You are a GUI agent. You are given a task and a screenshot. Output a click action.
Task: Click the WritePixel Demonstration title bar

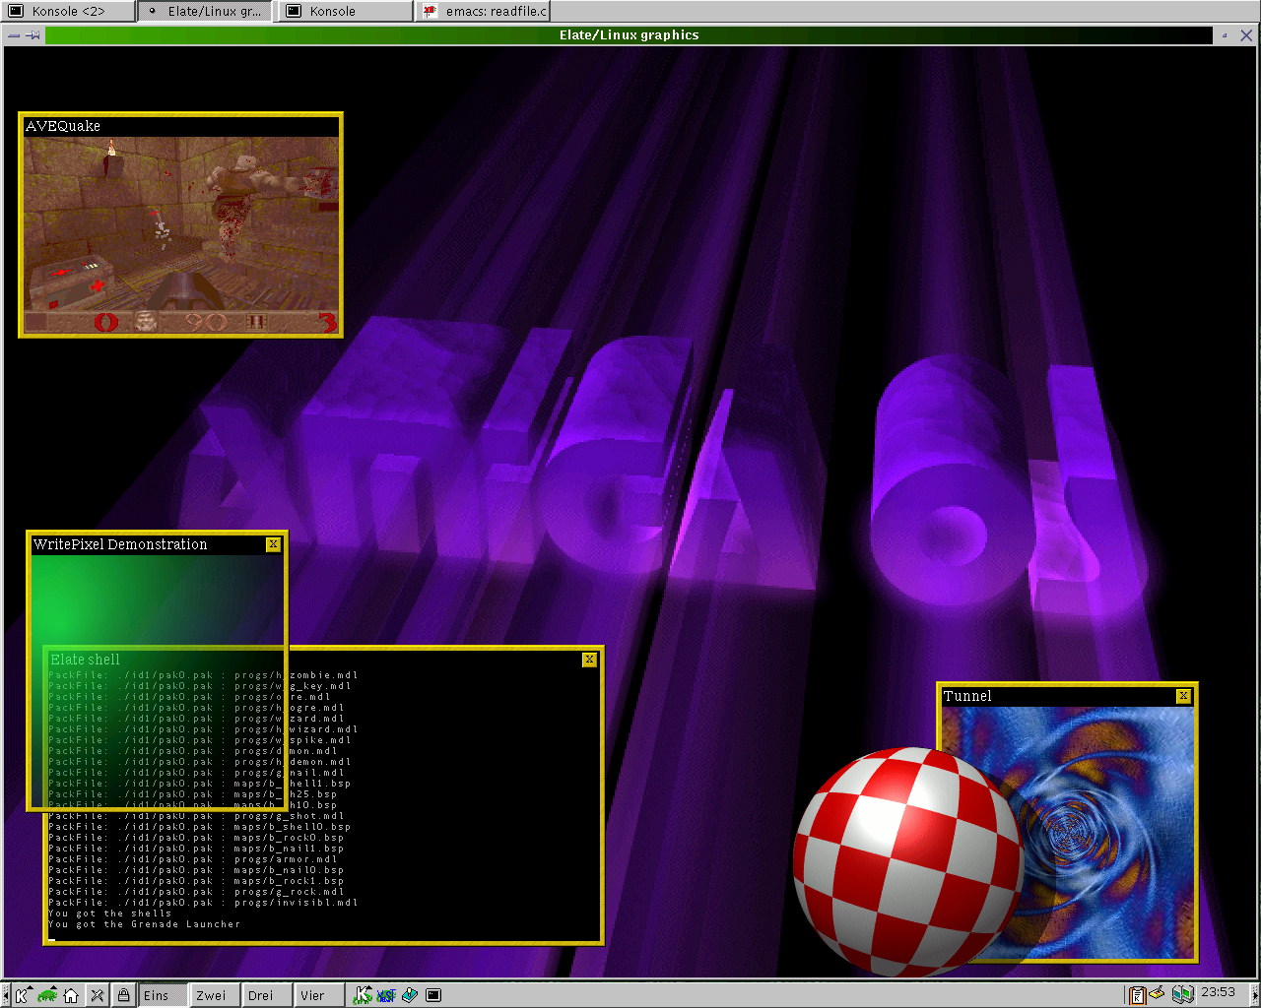pos(149,544)
